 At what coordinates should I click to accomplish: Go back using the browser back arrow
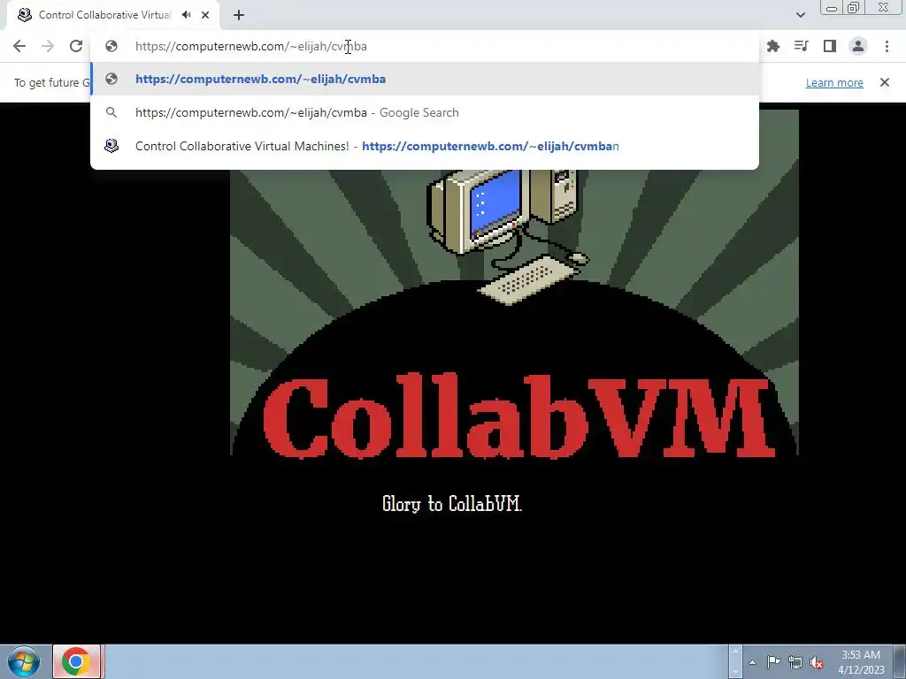pyautogui.click(x=19, y=46)
